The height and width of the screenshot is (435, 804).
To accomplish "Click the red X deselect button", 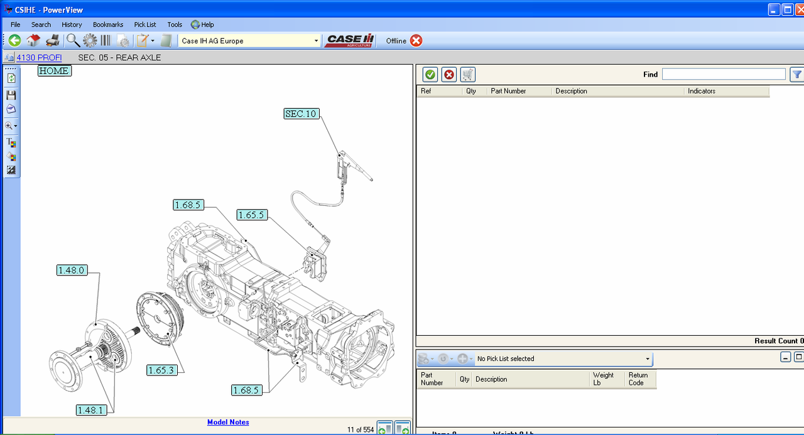I will (x=449, y=75).
